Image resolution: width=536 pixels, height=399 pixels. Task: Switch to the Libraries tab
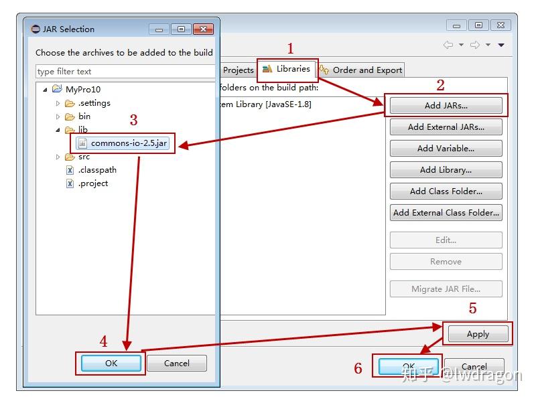(x=287, y=70)
